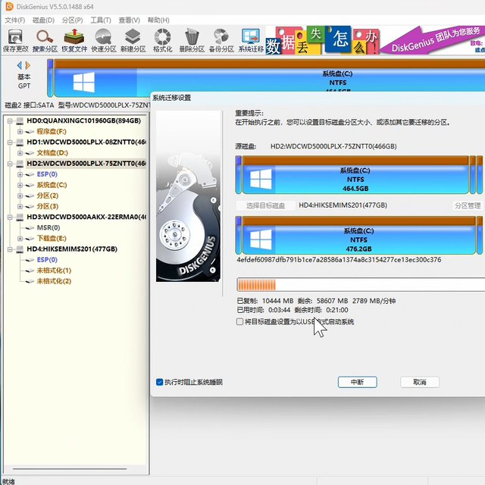Select 程序盘(F:) in disk tree
485x485 pixels.
coord(52,131)
